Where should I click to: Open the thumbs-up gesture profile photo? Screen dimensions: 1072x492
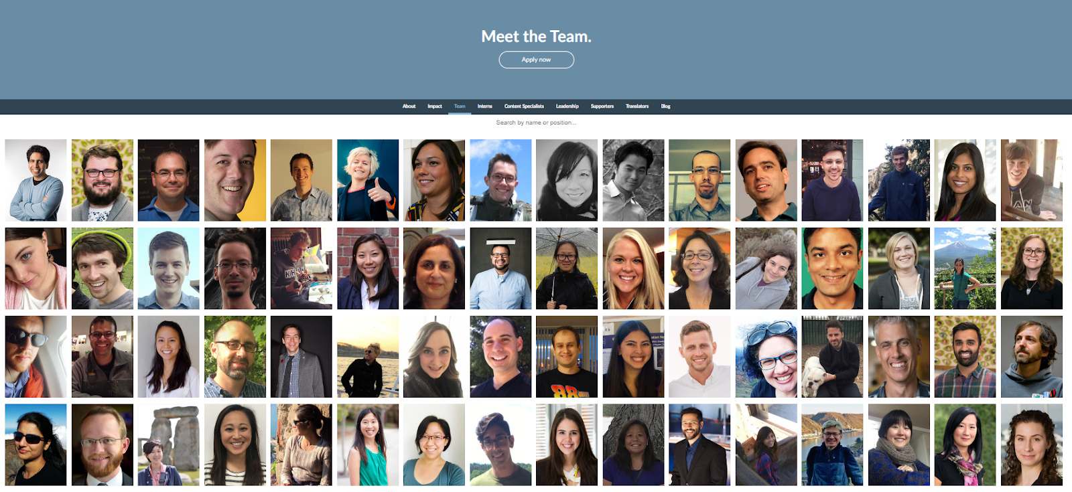(x=368, y=180)
